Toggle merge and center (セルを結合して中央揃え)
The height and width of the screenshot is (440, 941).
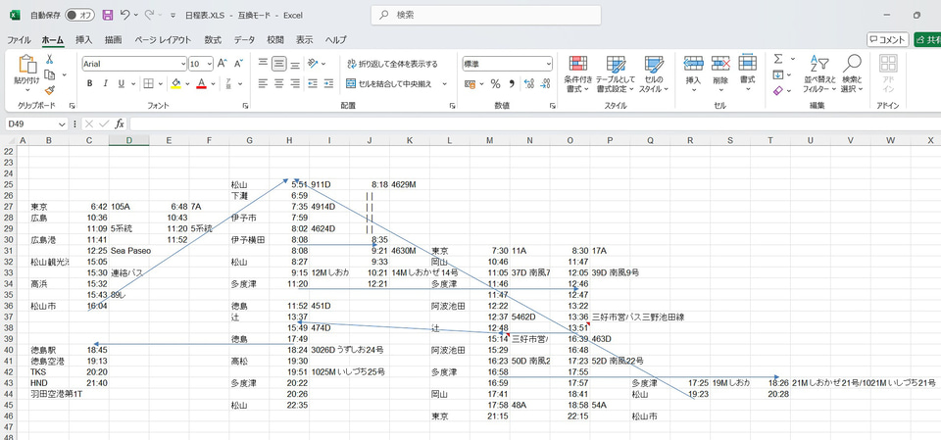390,83
